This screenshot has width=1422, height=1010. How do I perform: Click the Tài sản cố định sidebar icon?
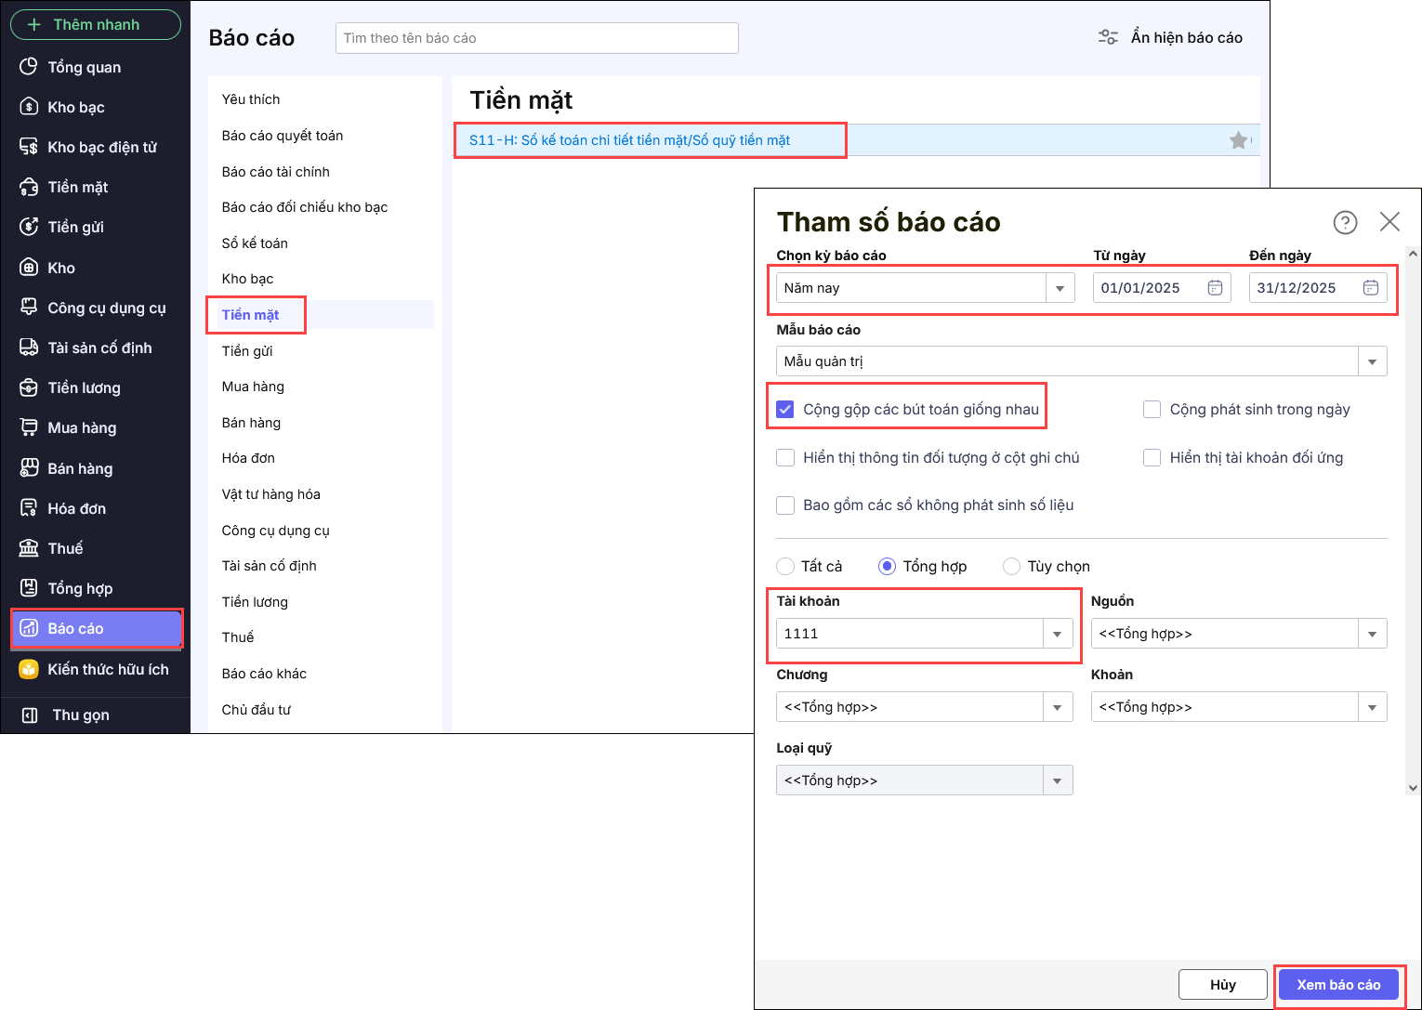29,348
